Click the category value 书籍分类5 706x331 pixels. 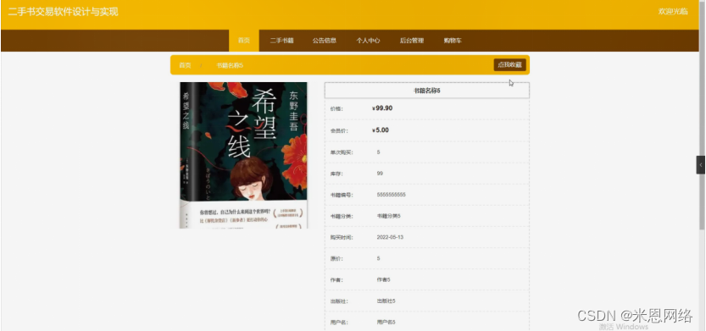click(x=388, y=216)
